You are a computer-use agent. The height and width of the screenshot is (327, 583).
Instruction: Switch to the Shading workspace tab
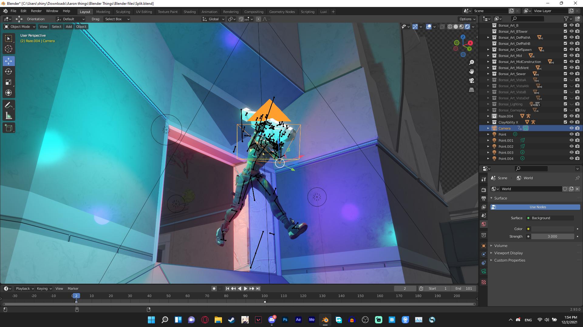(189, 12)
